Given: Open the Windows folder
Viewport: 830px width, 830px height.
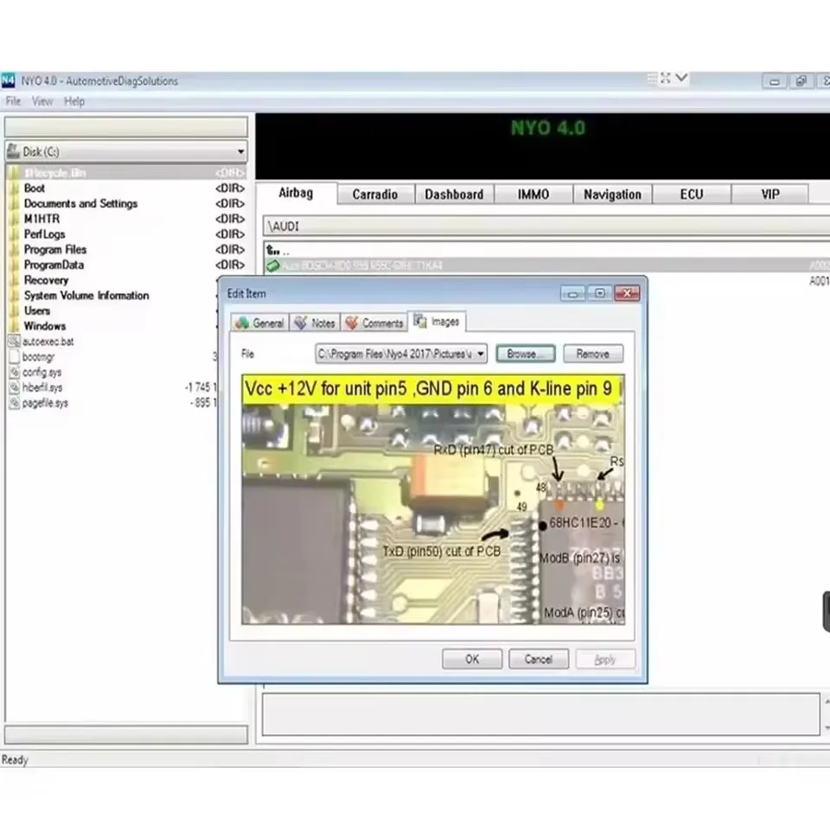Looking at the screenshot, I should (44, 326).
